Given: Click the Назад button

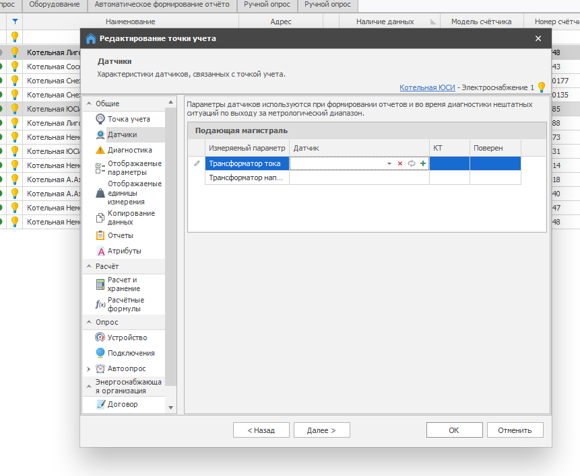Looking at the screenshot, I should click(x=261, y=430).
